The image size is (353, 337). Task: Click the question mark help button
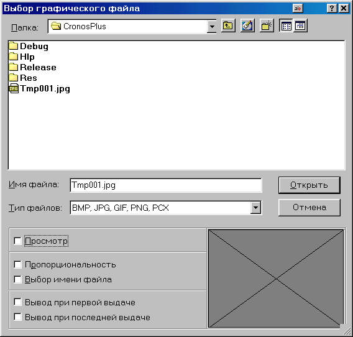click(x=332, y=9)
